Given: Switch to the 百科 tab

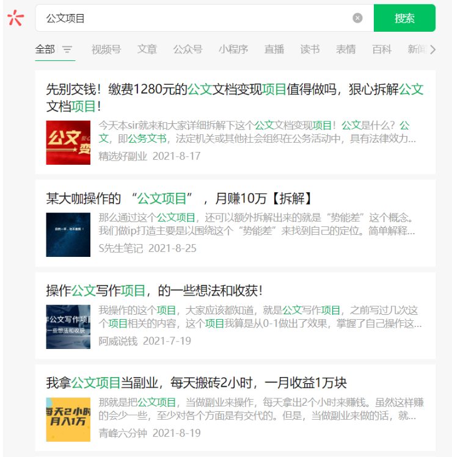Looking at the screenshot, I should coord(382,49).
